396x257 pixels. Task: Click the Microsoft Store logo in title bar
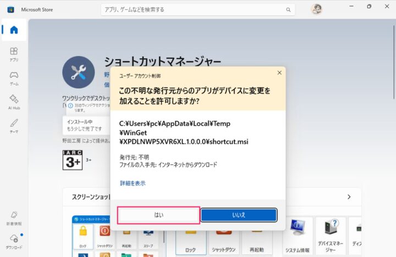coord(10,9)
